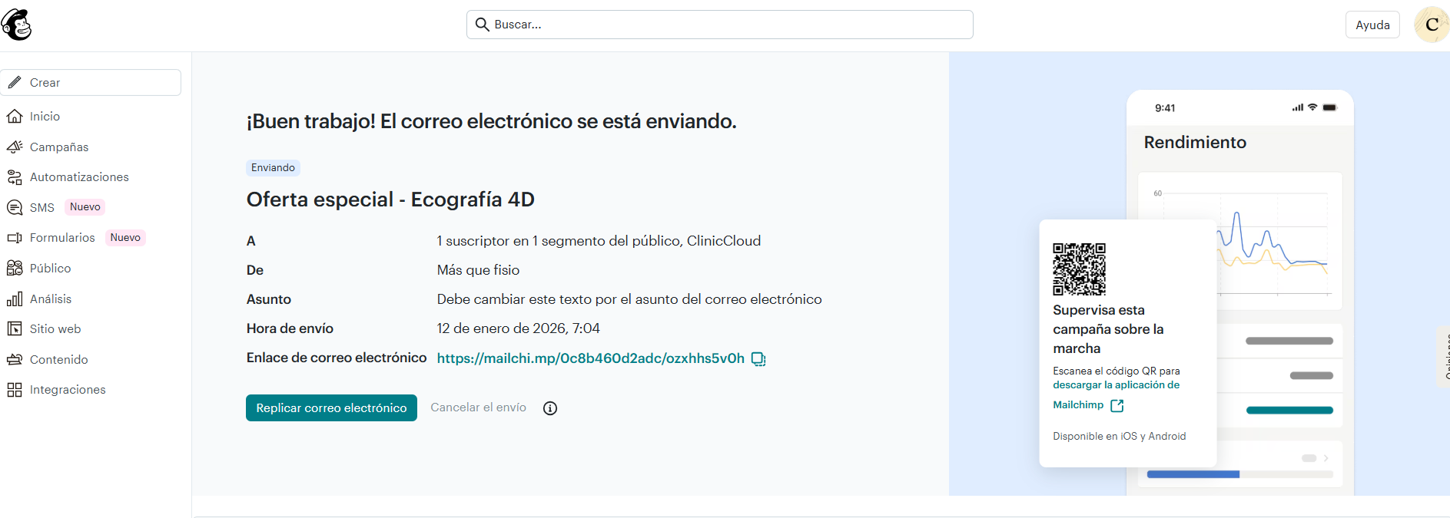Copy the email link using copy icon
The width and height of the screenshot is (1450, 518).
click(758, 359)
